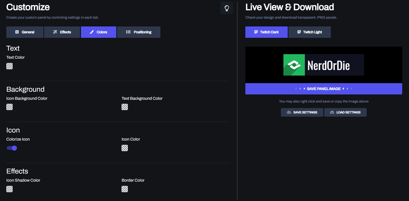Switch preview to Twitch Light
This screenshot has width=409, height=201.
310,32
